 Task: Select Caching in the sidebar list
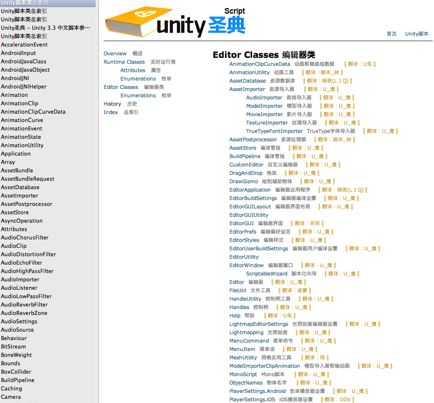(11, 389)
